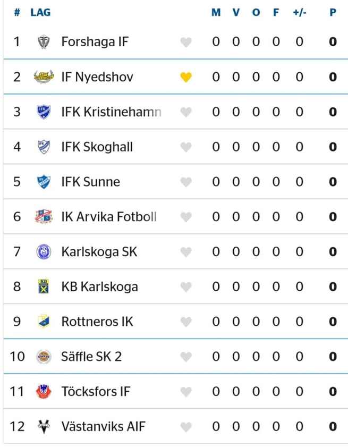The width and height of the screenshot is (348, 447).
Task: Click the IK Arvika Fotboll logo
Action: coord(44,217)
